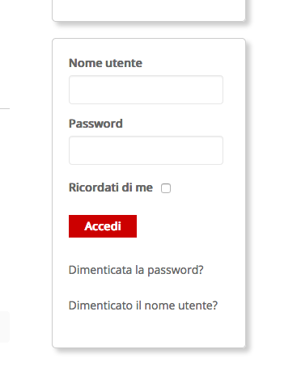This screenshot has width=297, height=379.
Task: Click empty space below Dimenticato il nome utente?
Action: pyautogui.click(x=149, y=329)
